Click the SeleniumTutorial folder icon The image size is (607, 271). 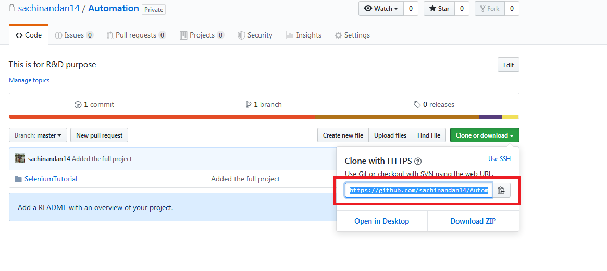tap(18, 179)
